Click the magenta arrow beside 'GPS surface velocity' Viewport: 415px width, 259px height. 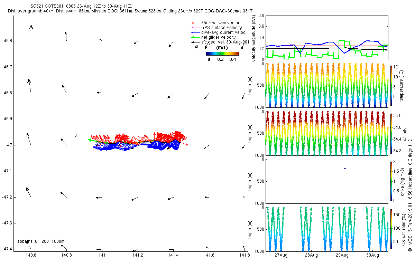tap(196, 28)
